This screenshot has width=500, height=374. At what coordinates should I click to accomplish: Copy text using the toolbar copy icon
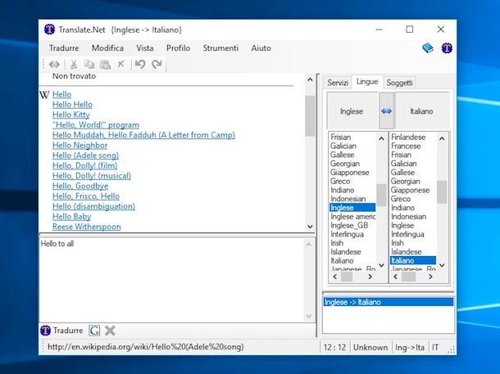pyautogui.click(x=89, y=65)
